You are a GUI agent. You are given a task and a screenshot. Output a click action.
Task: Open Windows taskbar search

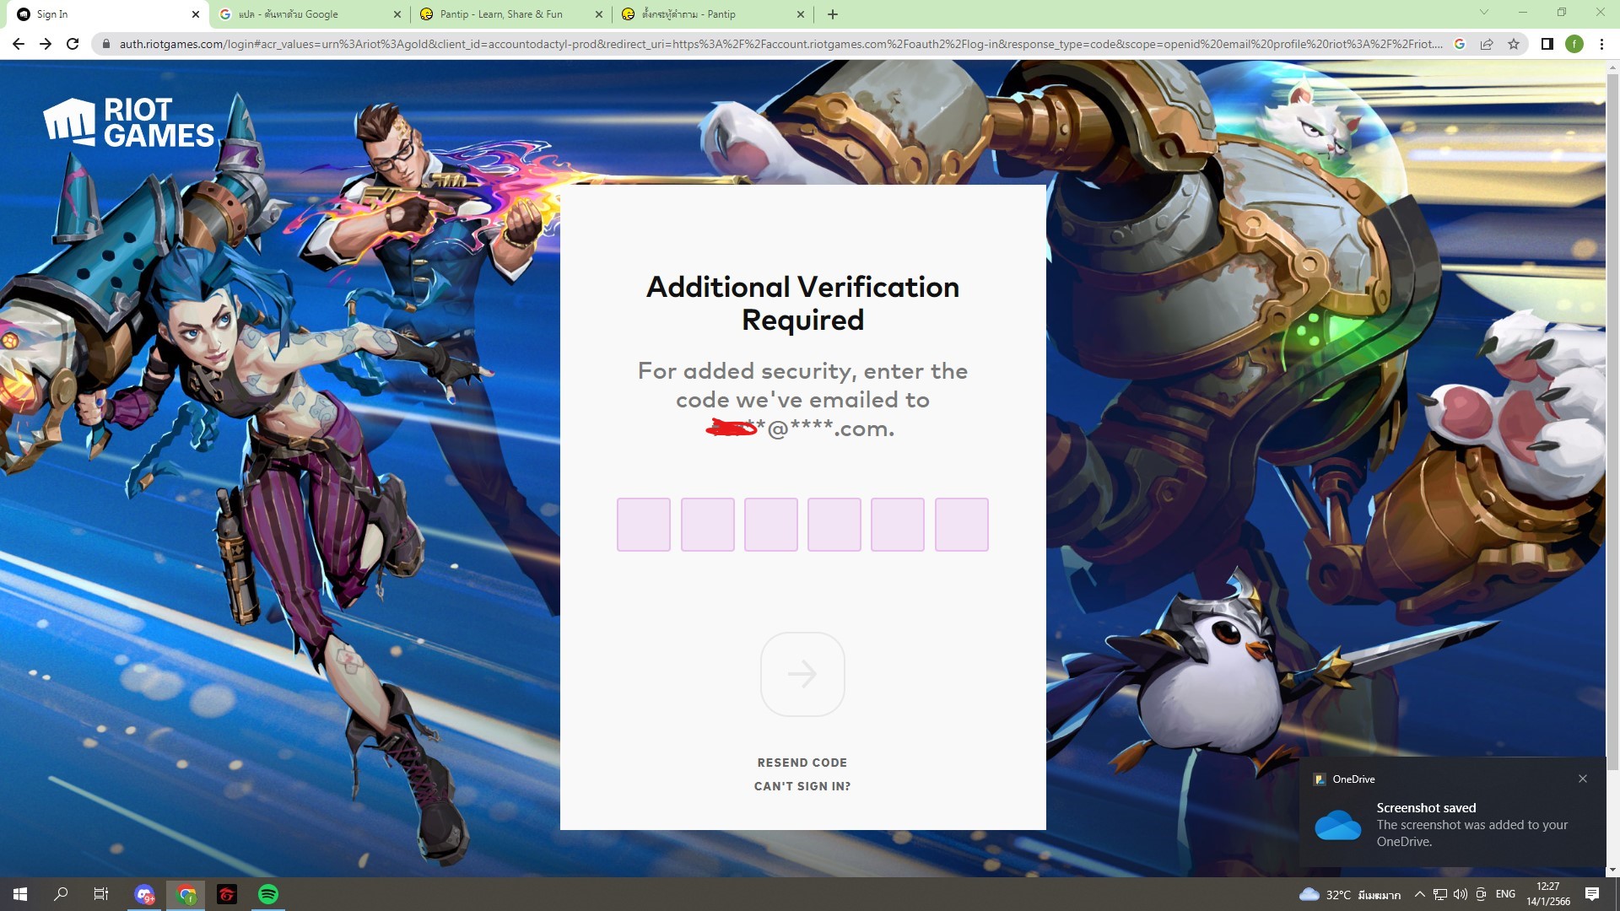(x=61, y=894)
